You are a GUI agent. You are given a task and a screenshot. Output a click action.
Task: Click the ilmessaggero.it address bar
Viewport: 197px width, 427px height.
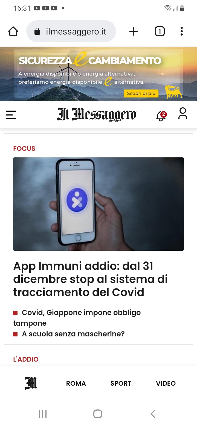pos(71,31)
